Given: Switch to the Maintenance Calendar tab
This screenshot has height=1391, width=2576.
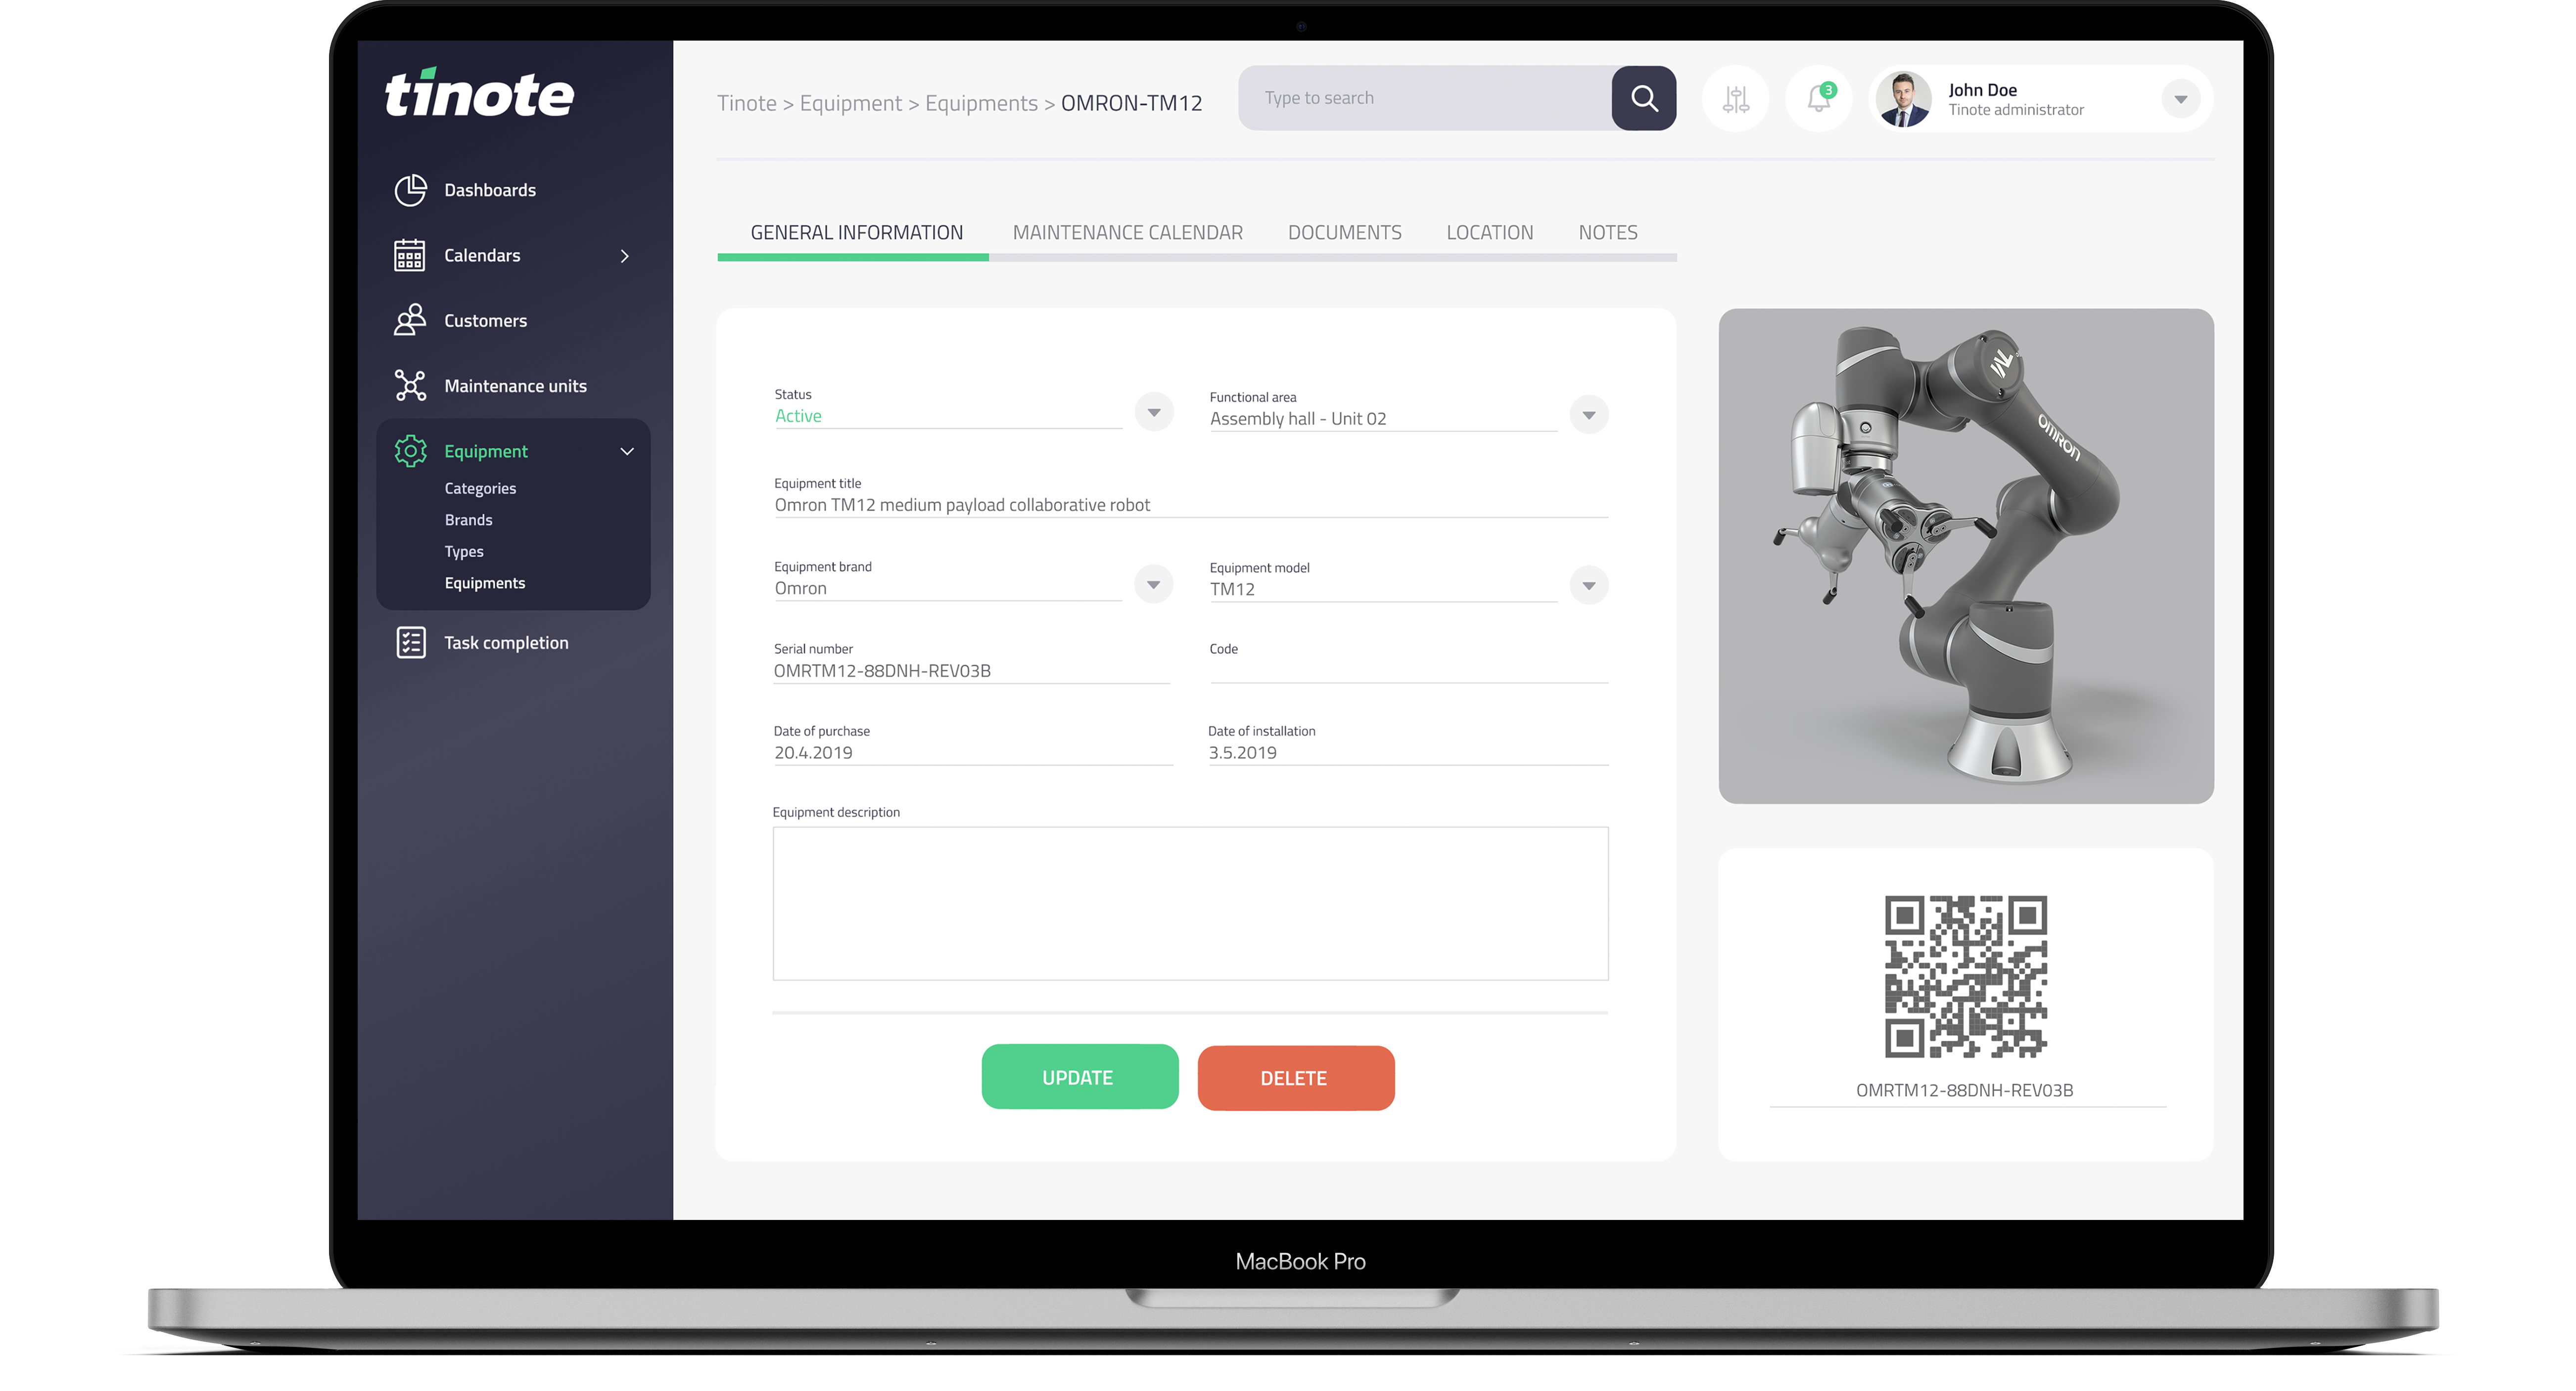Looking at the screenshot, I should [x=1126, y=231].
